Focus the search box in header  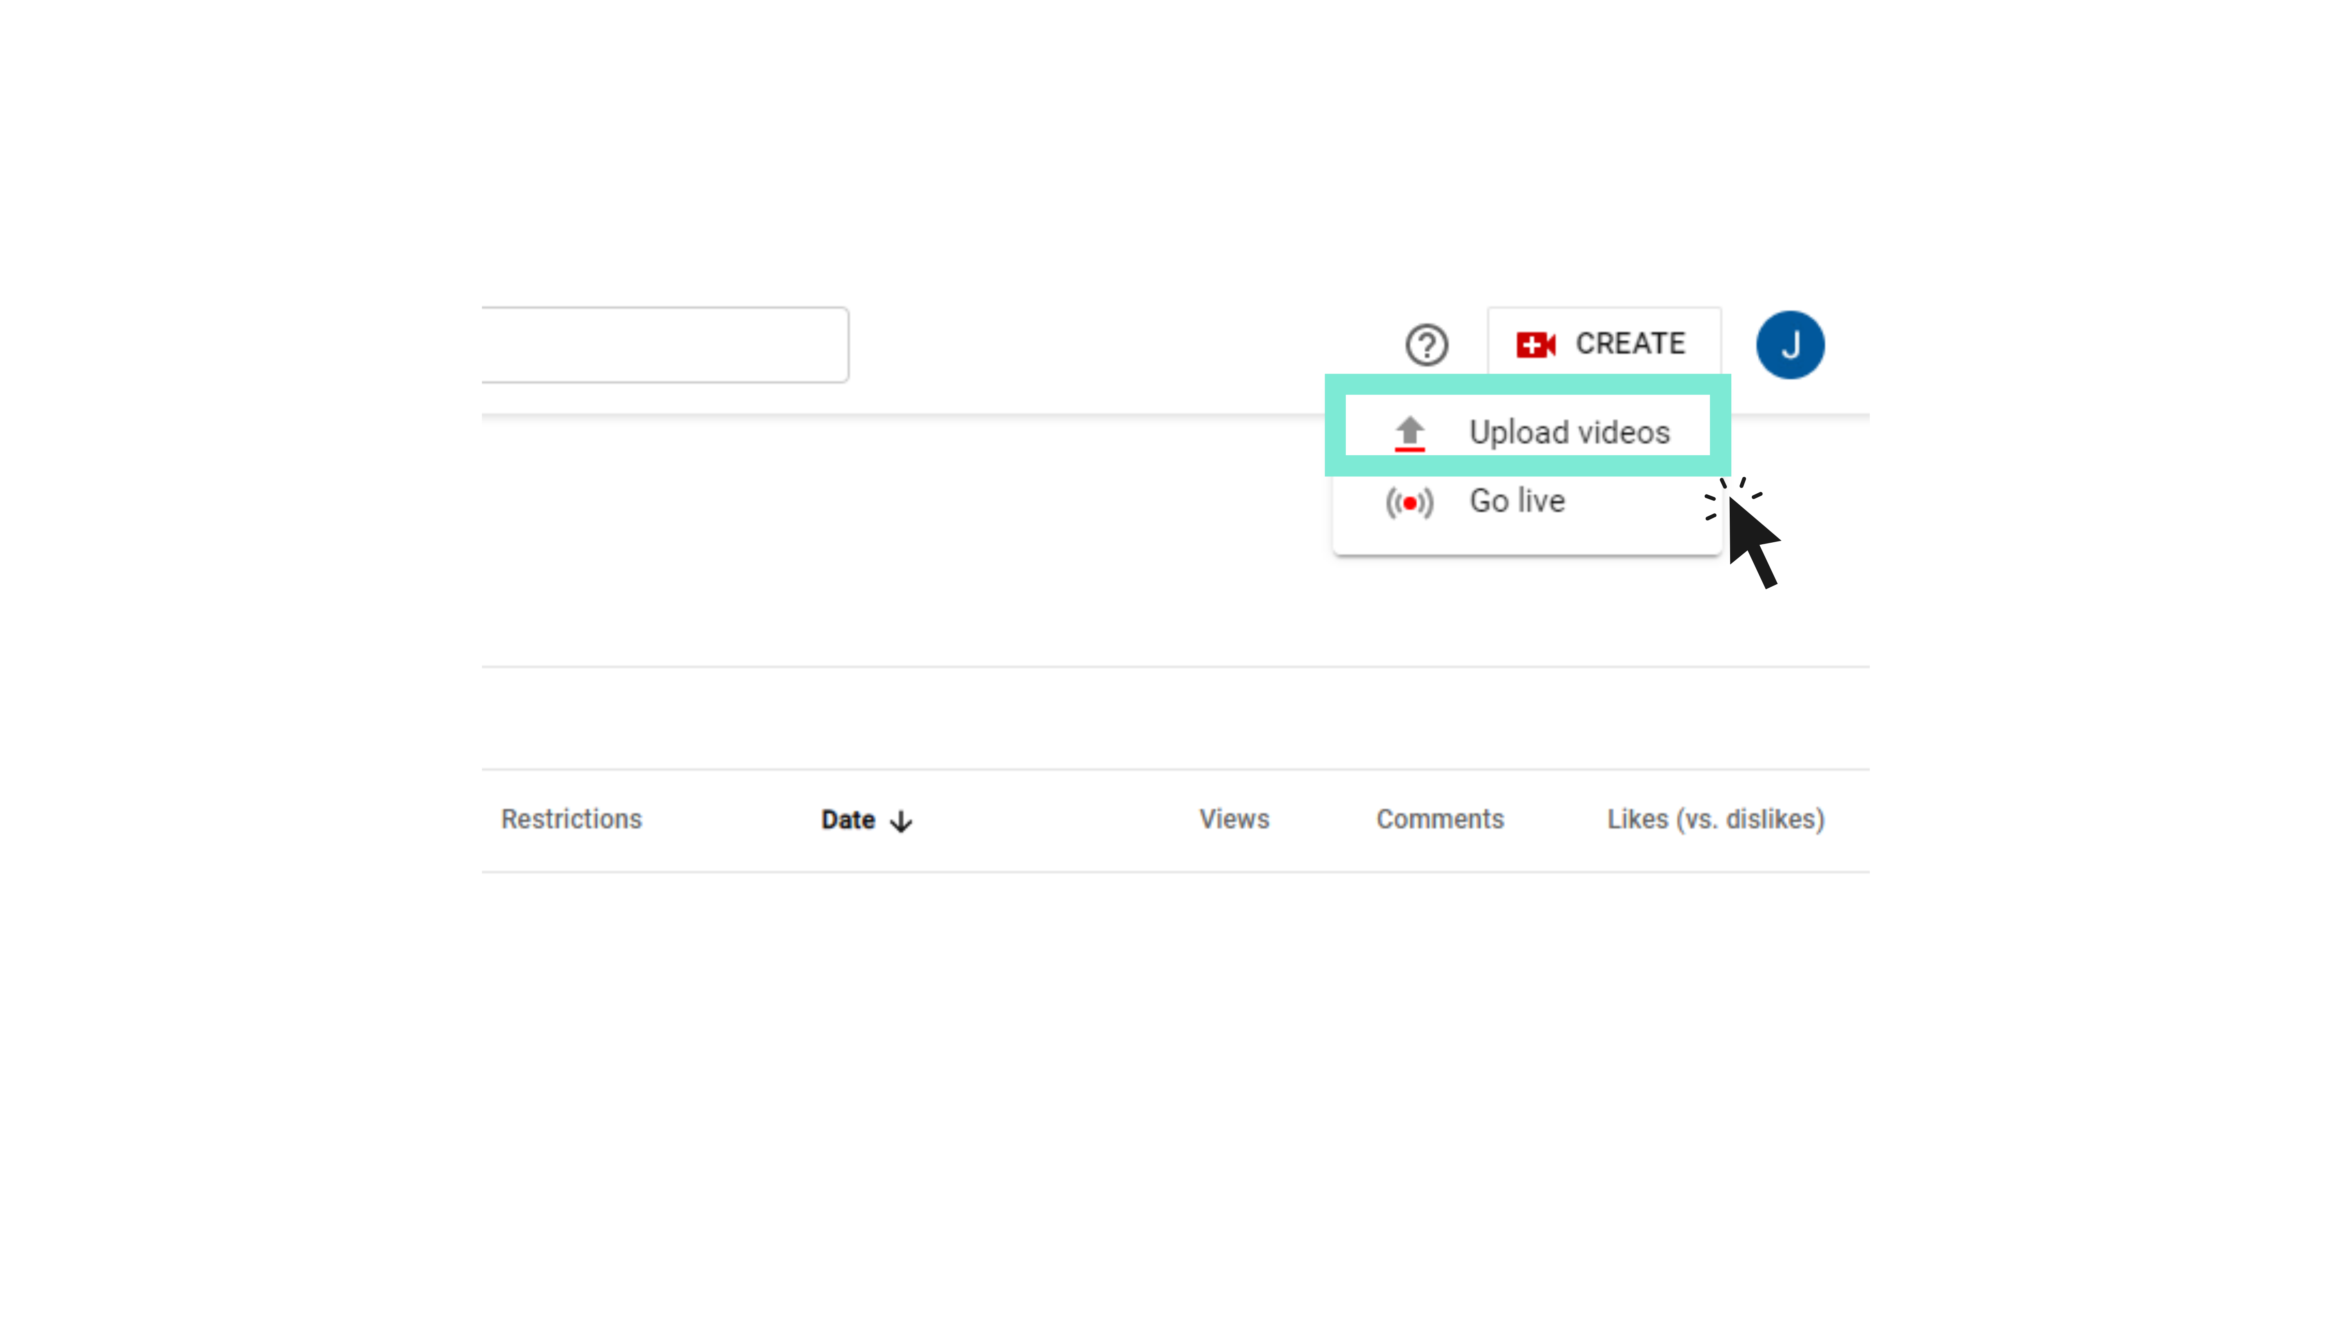coord(665,344)
